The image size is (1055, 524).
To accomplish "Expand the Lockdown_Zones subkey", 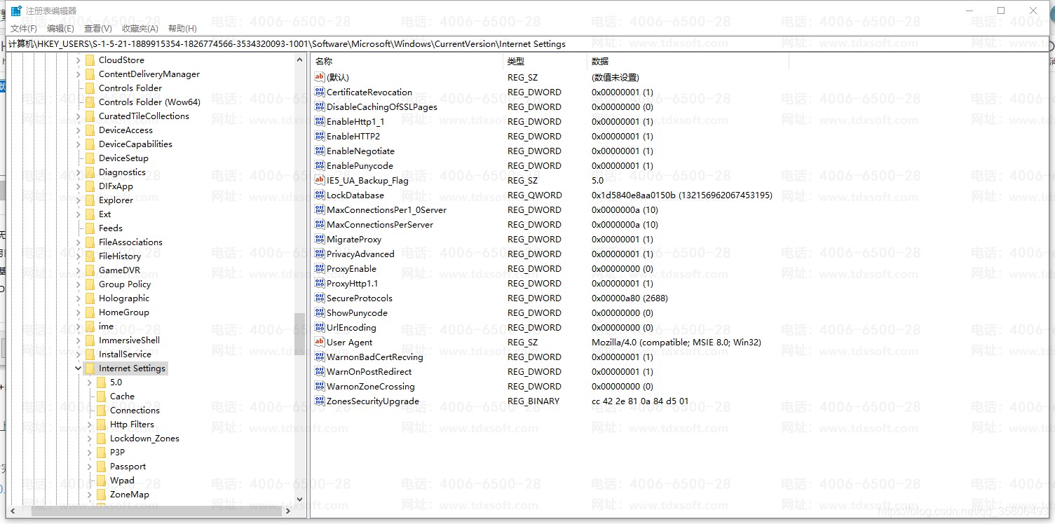I will pyautogui.click(x=89, y=439).
